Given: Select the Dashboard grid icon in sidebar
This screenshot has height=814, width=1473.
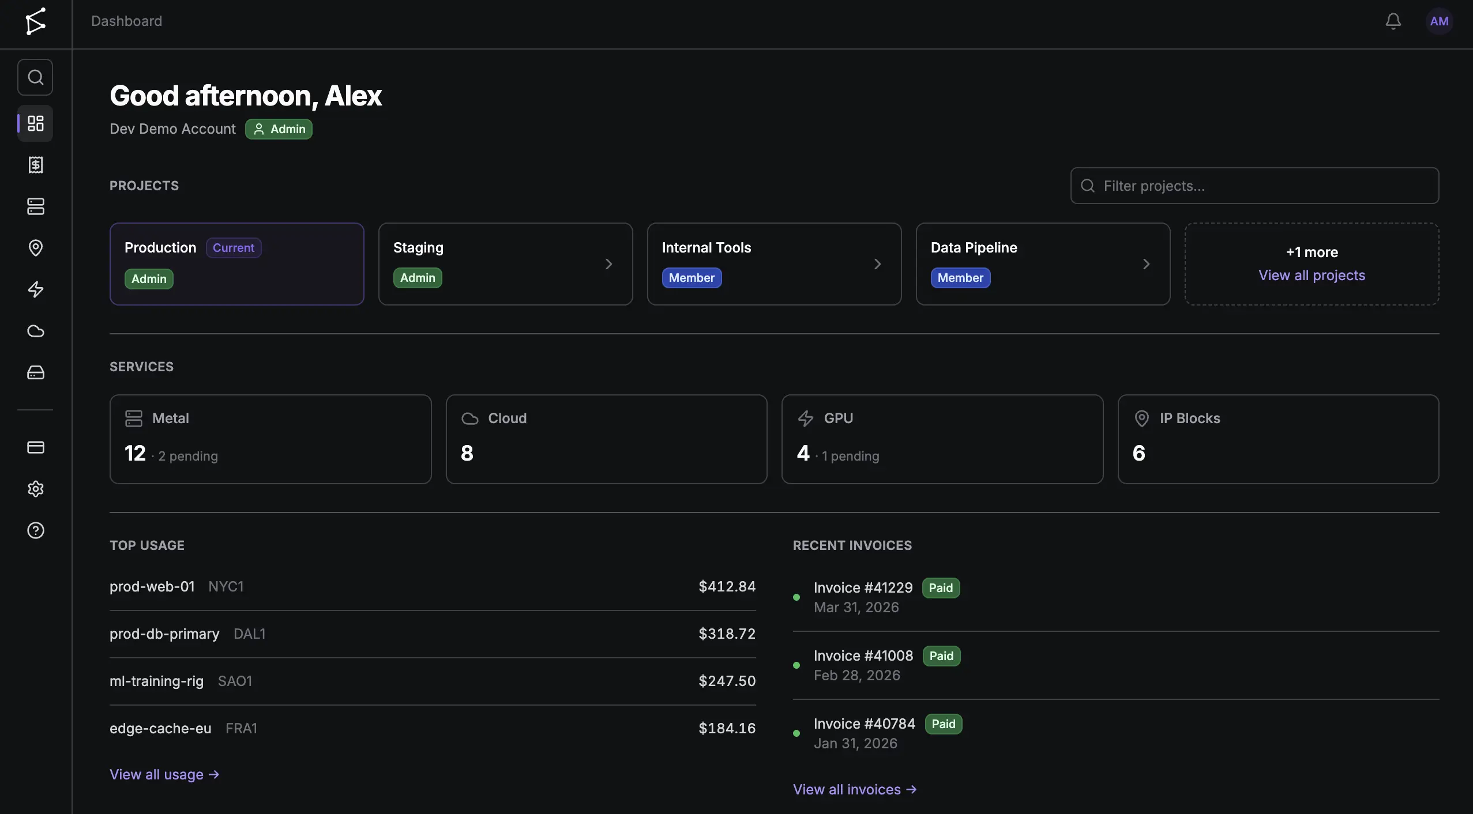Looking at the screenshot, I should tap(35, 123).
